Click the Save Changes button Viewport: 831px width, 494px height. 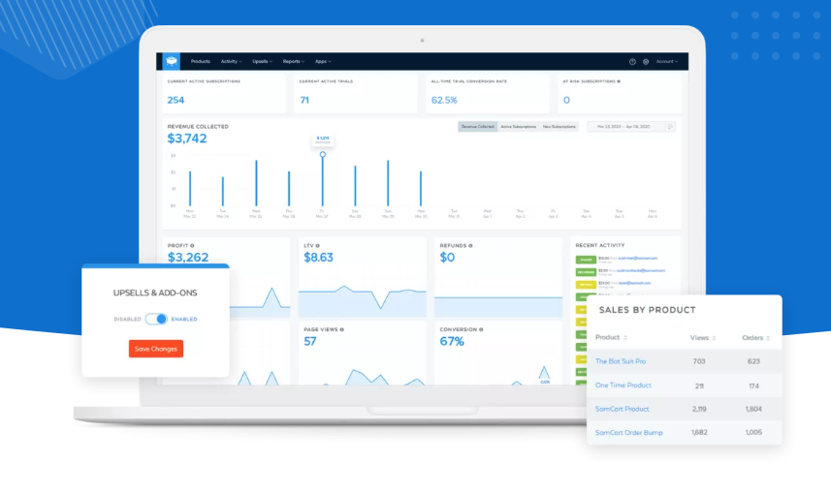(x=156, y=349)
